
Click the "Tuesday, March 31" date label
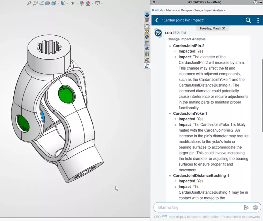pos(212,28)
